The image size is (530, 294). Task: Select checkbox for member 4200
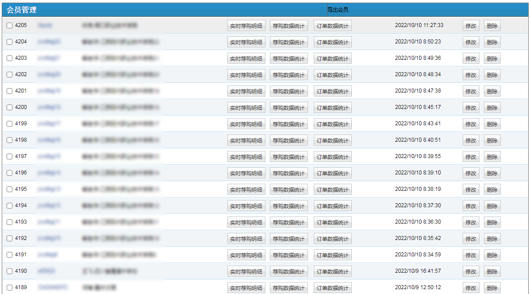[x=10, y=108]
